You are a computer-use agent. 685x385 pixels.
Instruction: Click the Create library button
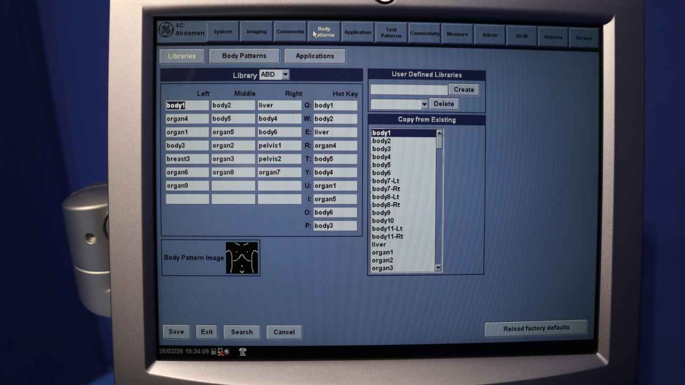(464, 90)
